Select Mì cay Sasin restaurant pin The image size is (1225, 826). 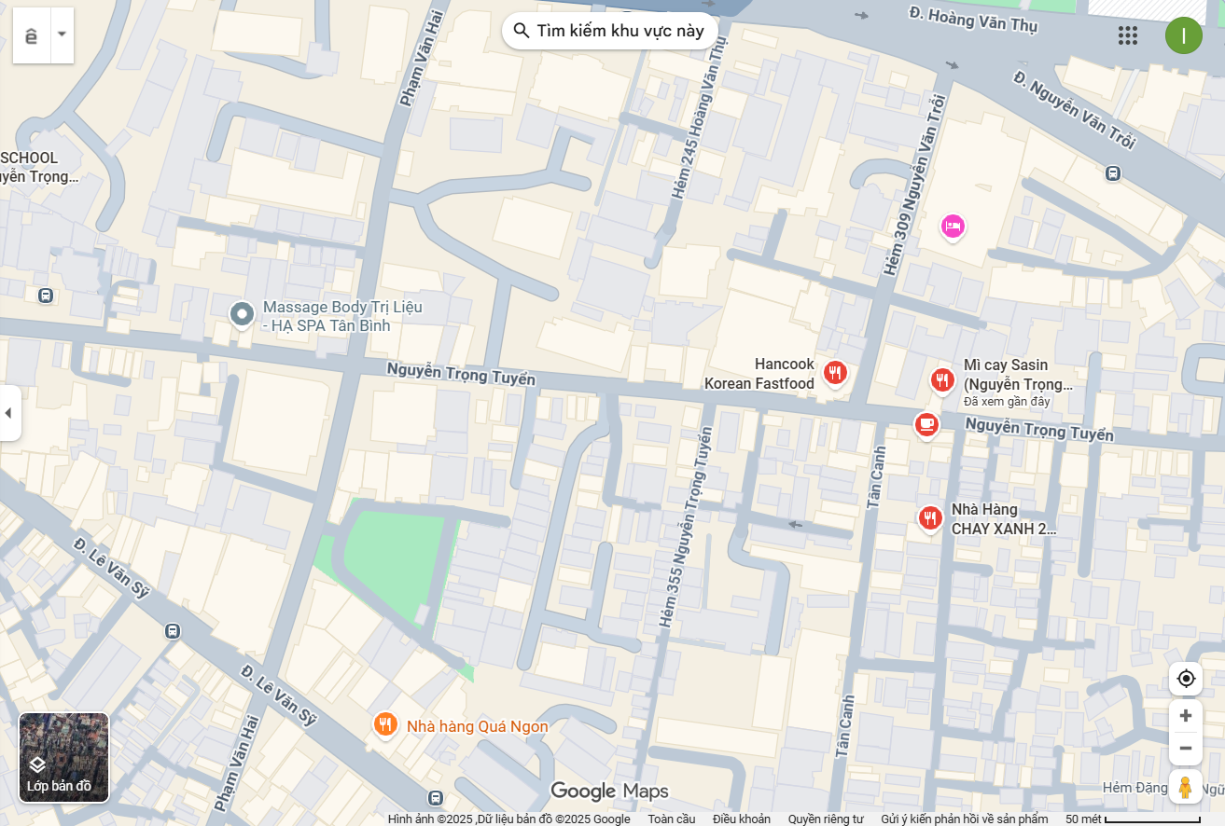tap(942, 380)
